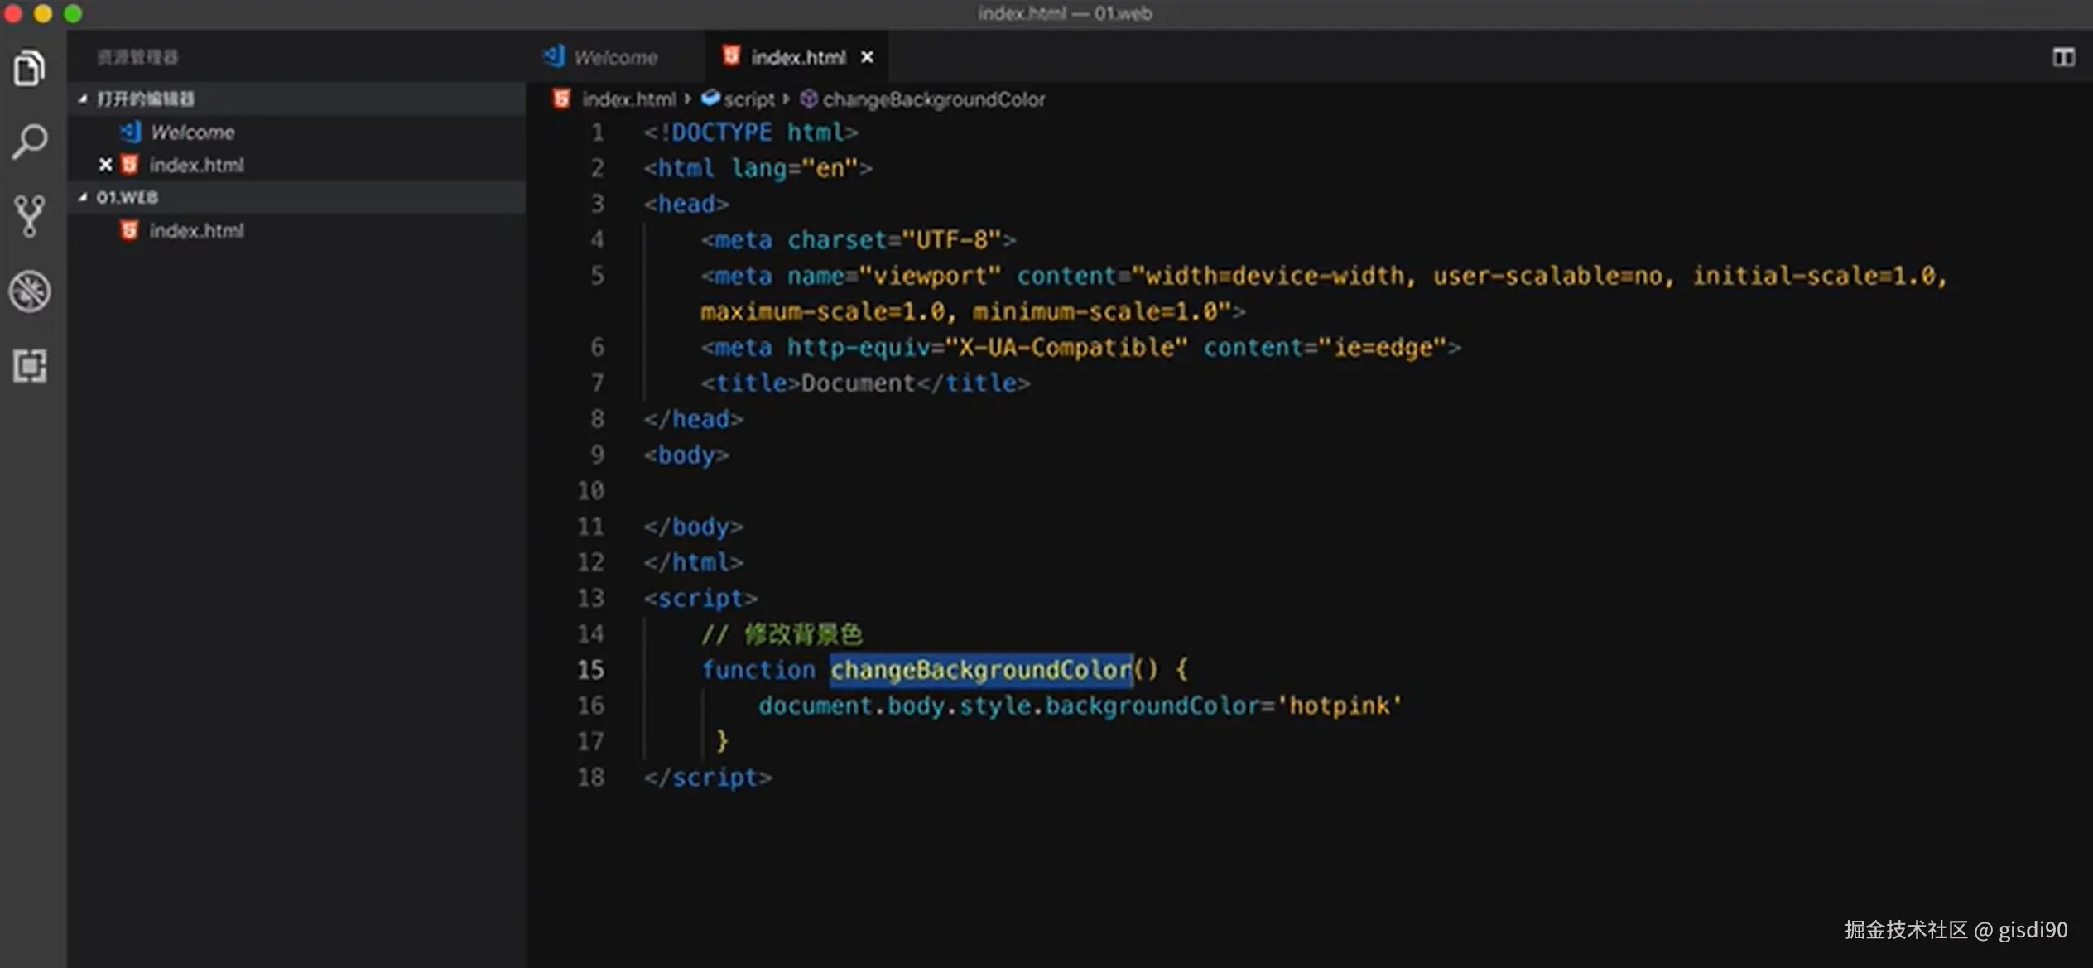Screen dimensions: 2093x968
Task: Open the Search view icon
Action: pos(30,142)
